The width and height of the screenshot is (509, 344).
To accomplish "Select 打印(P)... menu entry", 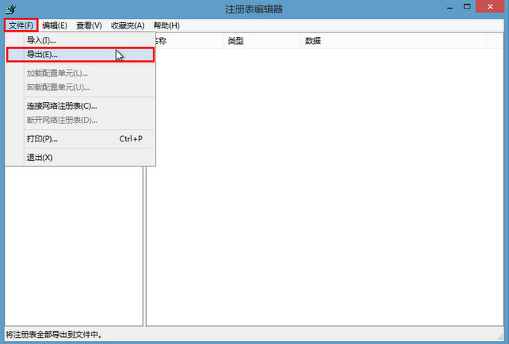I will (x=80, y=138).
